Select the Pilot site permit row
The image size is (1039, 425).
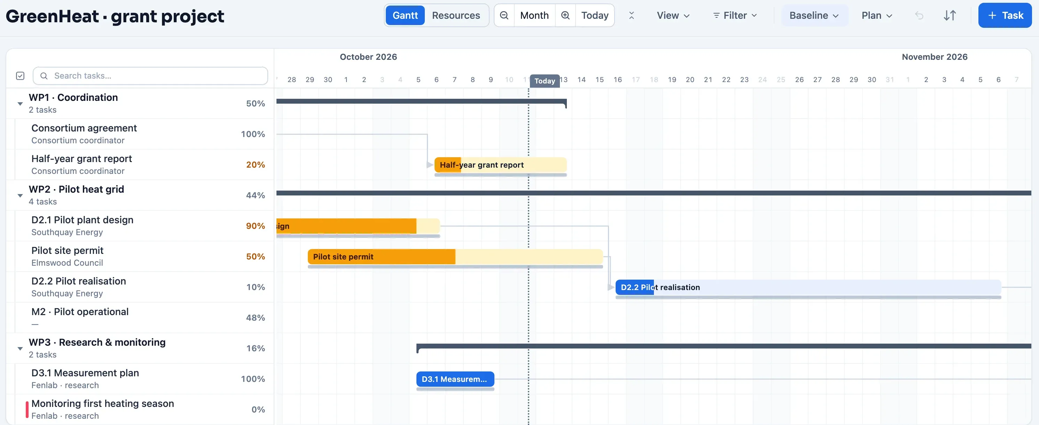140,257
